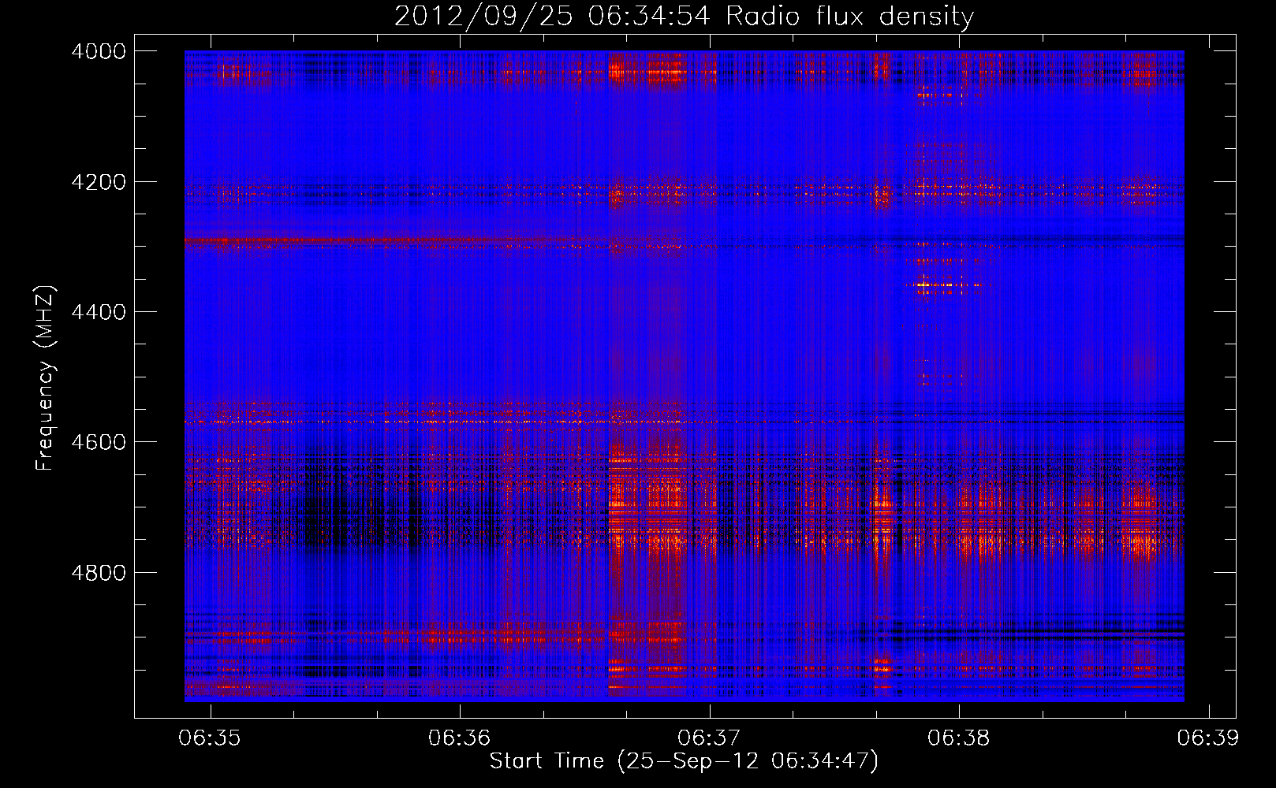Screen dimensions: 1276x788
Task: Select the 4800 frequency tick label
Action: [99, 572]
